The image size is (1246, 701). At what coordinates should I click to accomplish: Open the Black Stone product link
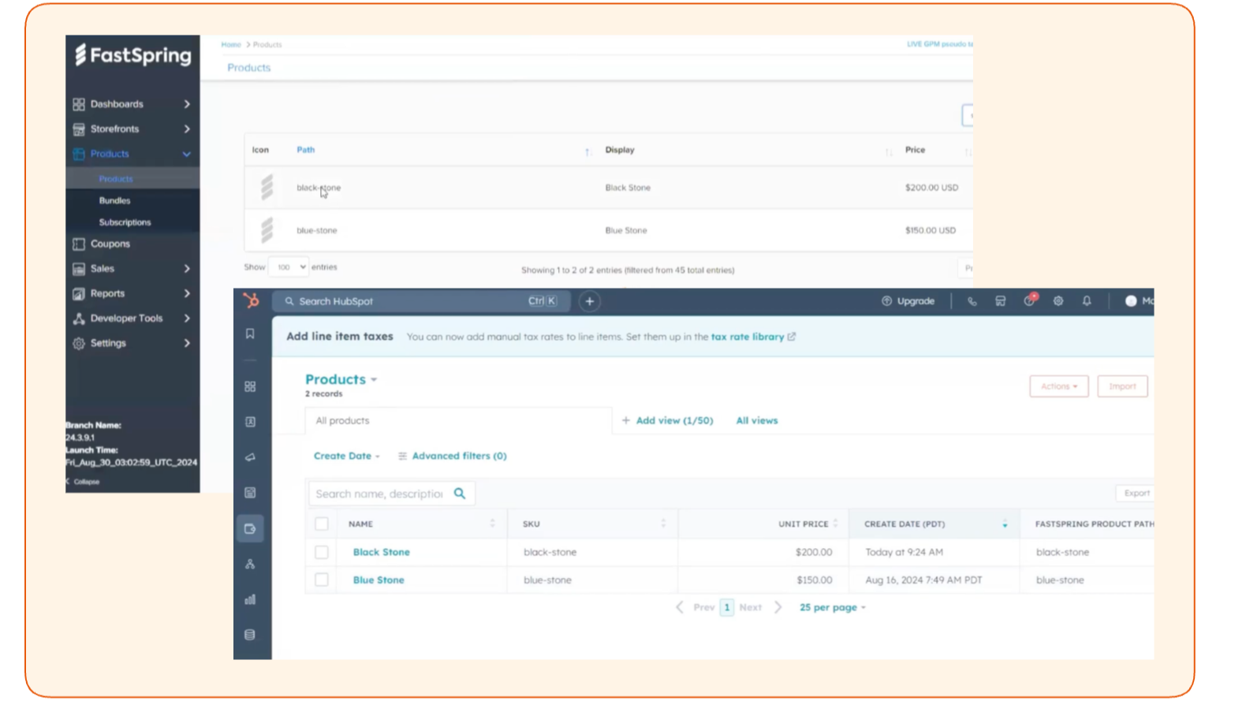382,552
